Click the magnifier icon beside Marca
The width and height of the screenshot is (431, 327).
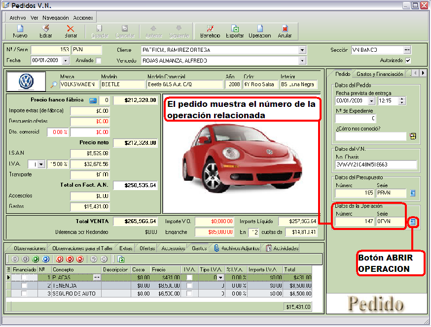click(54, 85)
